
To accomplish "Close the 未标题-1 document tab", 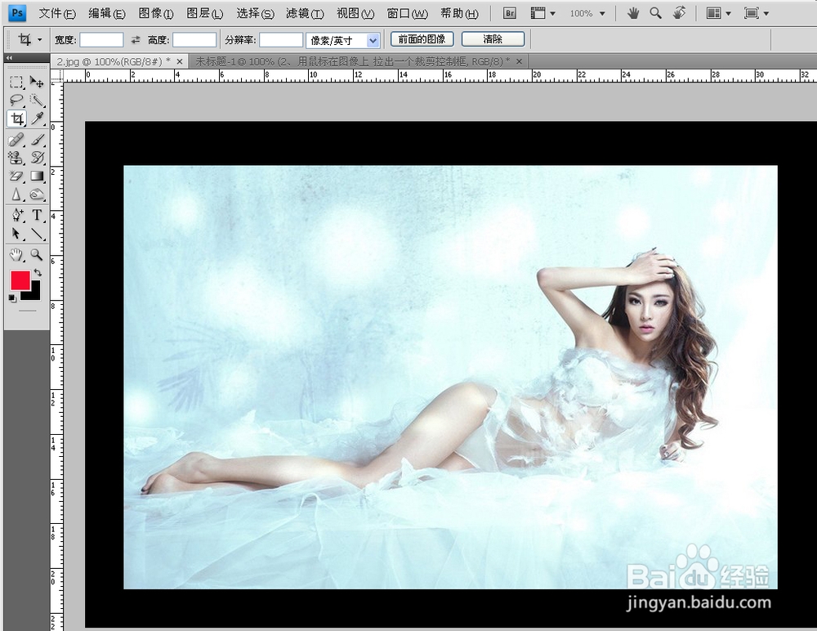I will 519,61.
